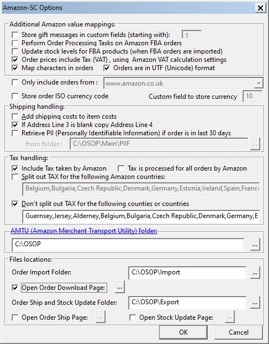Uncheck Orders are in UTF (Unicode) format
The image size is (269, 344).
107,68
